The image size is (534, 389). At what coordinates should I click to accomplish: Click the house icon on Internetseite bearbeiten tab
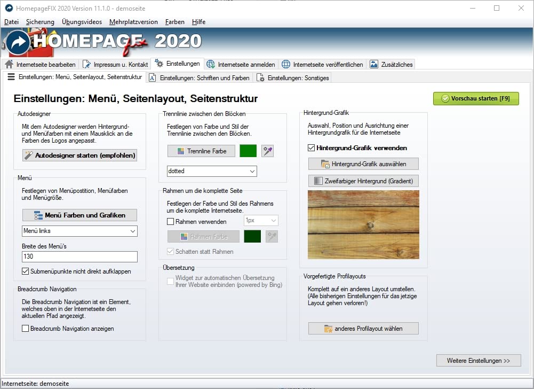[x=9, y=64]
